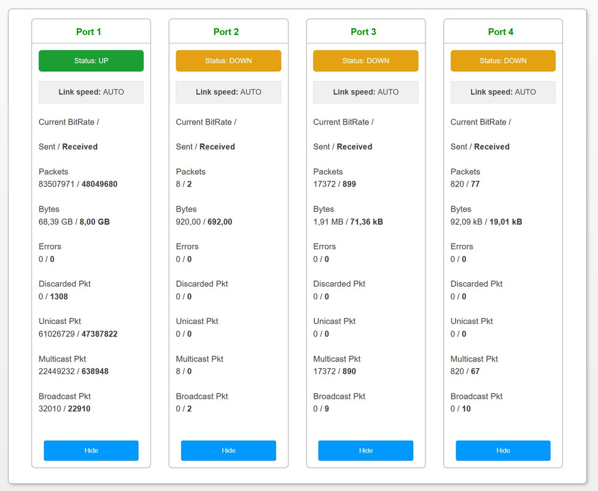This screenshot has width=598, height=491.
Task: Click Port 2 multicast value 8 / 0
Action: pyautogui.click(x=184, y=371)
